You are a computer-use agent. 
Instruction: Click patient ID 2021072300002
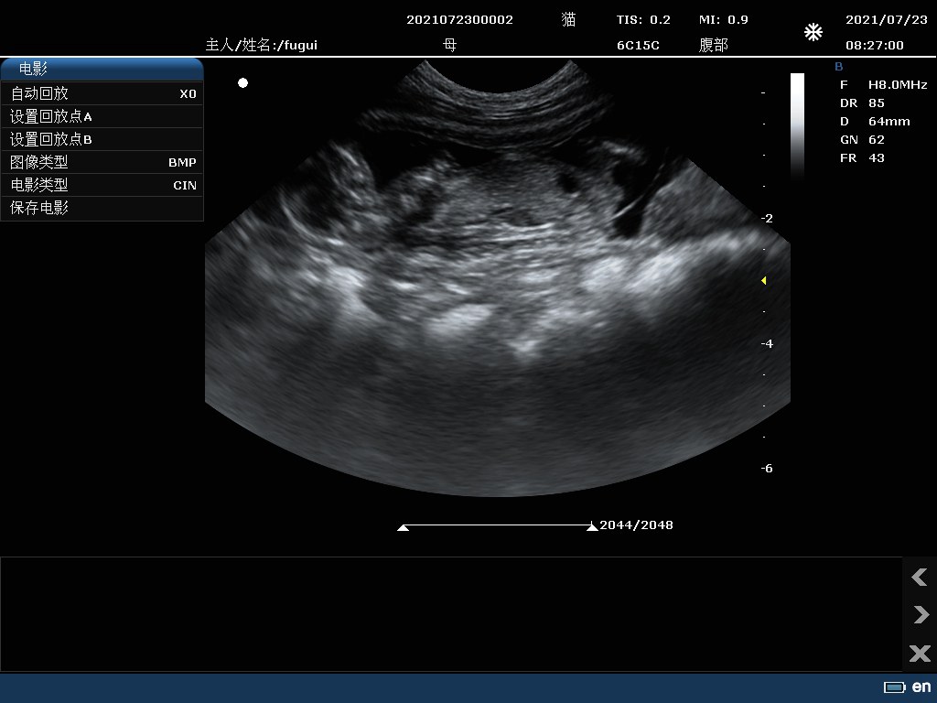(x=459, y=20)
